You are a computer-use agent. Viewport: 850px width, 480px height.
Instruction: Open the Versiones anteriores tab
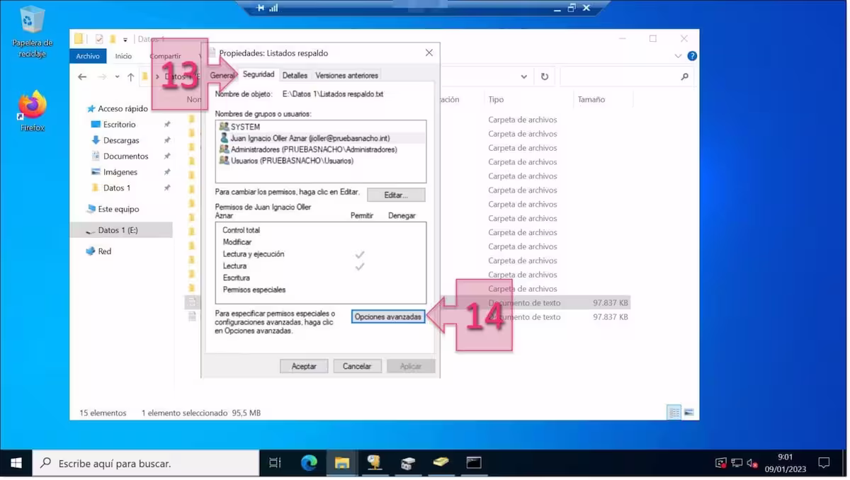[x=347, y=75]
